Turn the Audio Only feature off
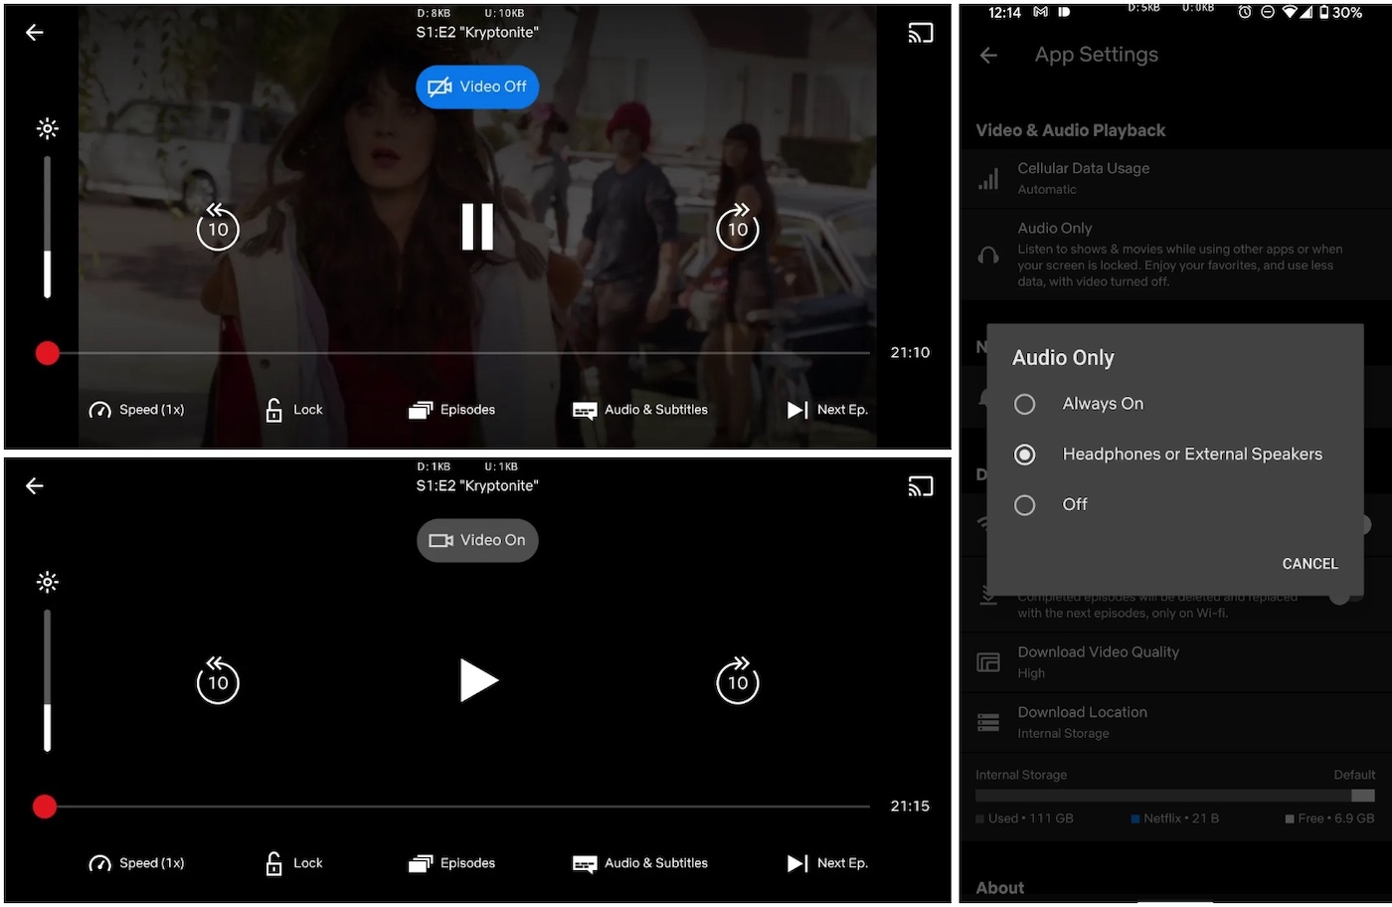Image resolution: width=1392 pixels, height=907 pixels. pos(1024,504)
